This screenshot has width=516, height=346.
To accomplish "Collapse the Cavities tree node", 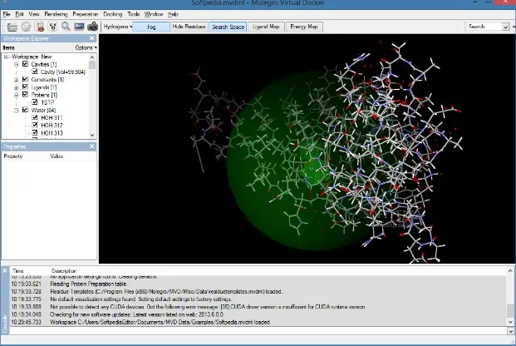I will coord(16,64).
